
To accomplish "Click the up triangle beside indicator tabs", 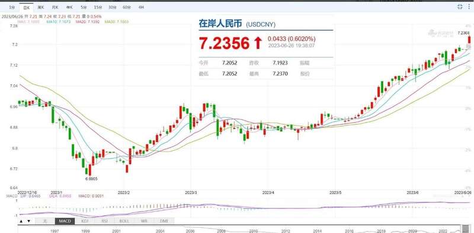I will point(21,221).
